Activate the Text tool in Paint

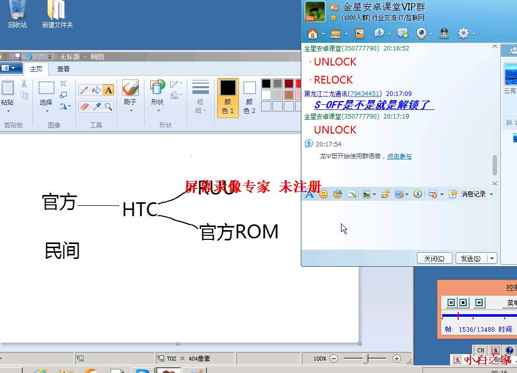(x=108, y=90)
